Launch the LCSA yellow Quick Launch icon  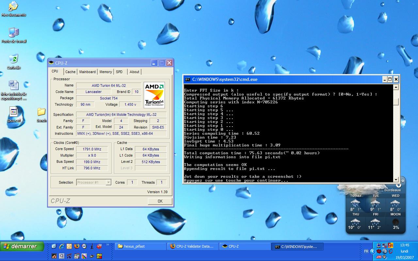coord(99,256)
